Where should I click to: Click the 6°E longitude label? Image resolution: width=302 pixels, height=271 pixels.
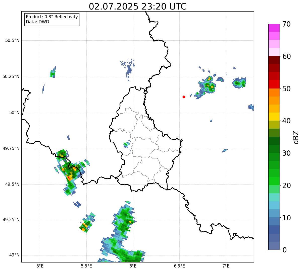[x=133, y=266]
